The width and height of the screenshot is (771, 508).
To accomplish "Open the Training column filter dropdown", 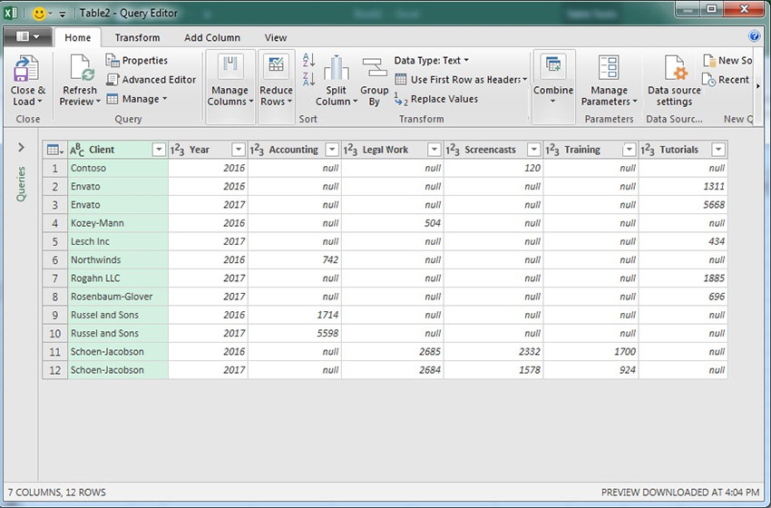I will pos(629,150).
